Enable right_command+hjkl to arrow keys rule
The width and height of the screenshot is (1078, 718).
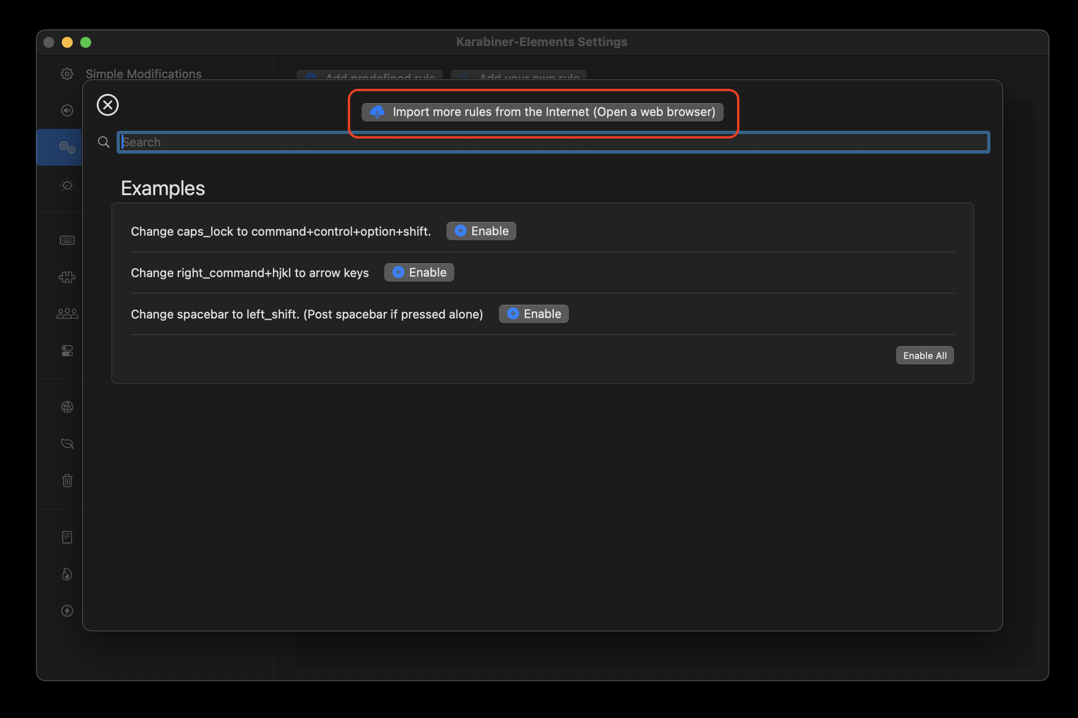[419, 272]
